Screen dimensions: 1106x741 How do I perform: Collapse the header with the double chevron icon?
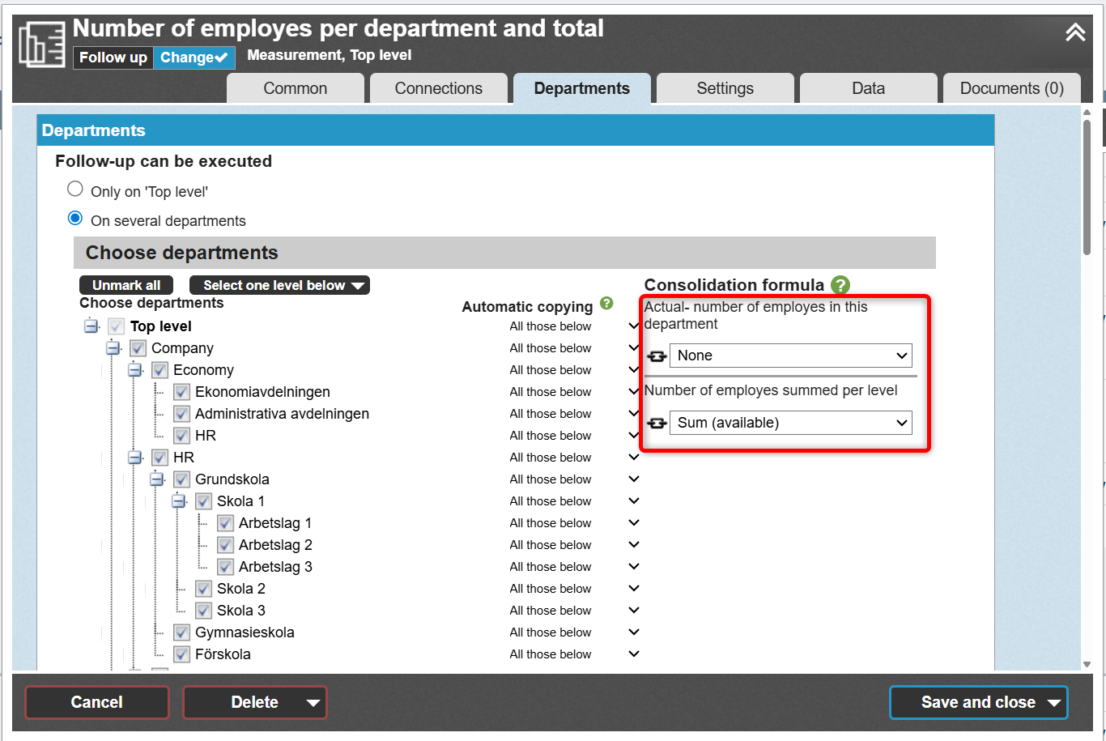pyautogui.click(x=1074, y=32)
